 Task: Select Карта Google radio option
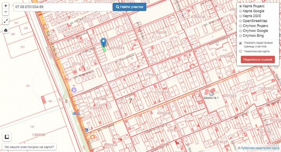(240, 11)
